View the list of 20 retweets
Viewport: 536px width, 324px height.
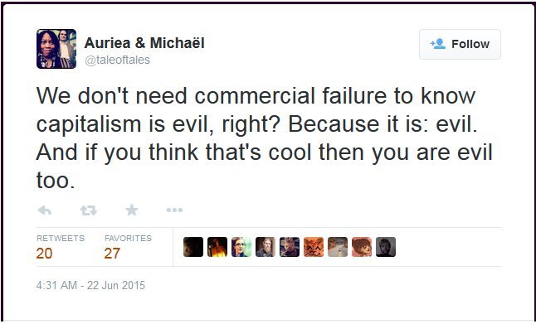(61, 247)
